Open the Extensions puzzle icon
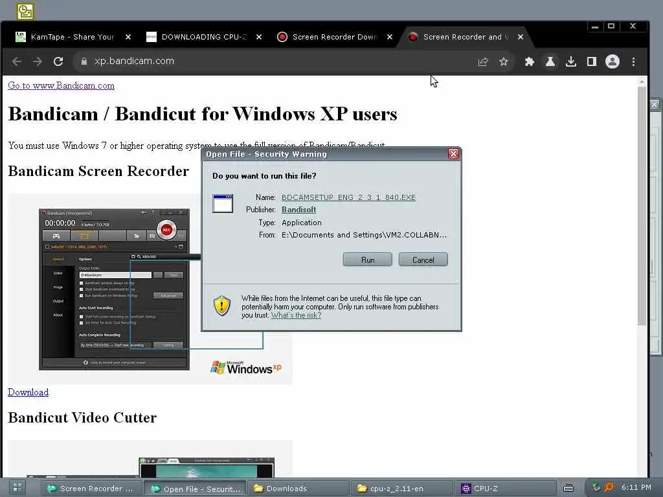The width and height of the screenshot is (663, 497). pos(530,61)
